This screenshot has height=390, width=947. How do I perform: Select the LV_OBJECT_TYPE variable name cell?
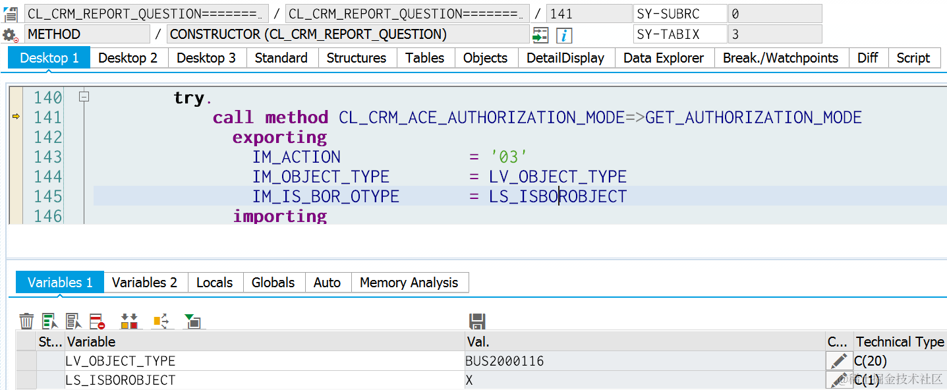[x=264, y=361]
